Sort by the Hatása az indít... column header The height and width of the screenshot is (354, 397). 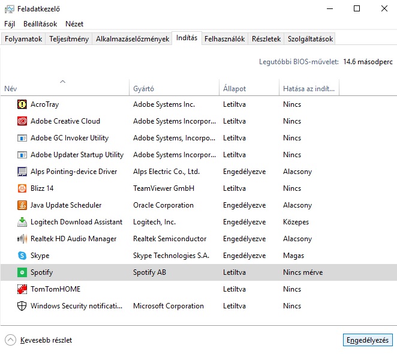tap(309, 89)
